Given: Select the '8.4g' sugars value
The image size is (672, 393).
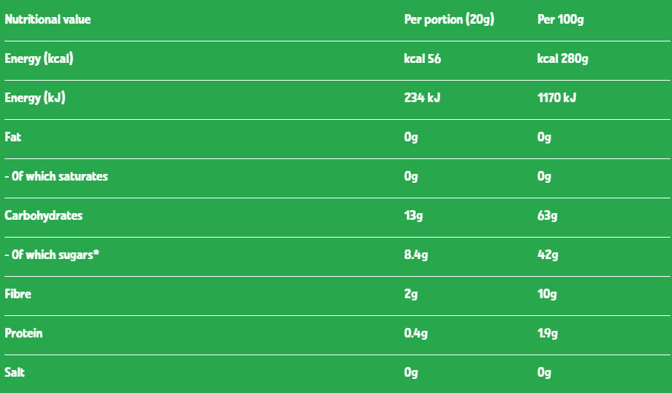Looking at the screenshot, I should tap(417, 255).
